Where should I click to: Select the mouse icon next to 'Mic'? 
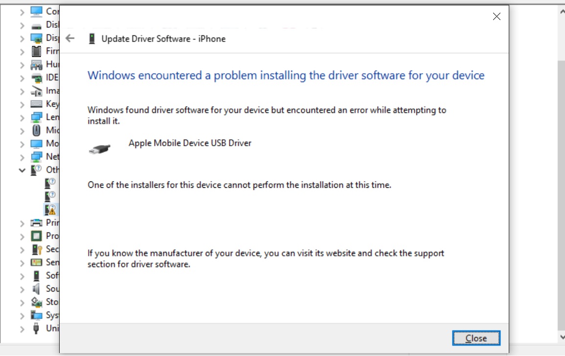pos(36,130)
